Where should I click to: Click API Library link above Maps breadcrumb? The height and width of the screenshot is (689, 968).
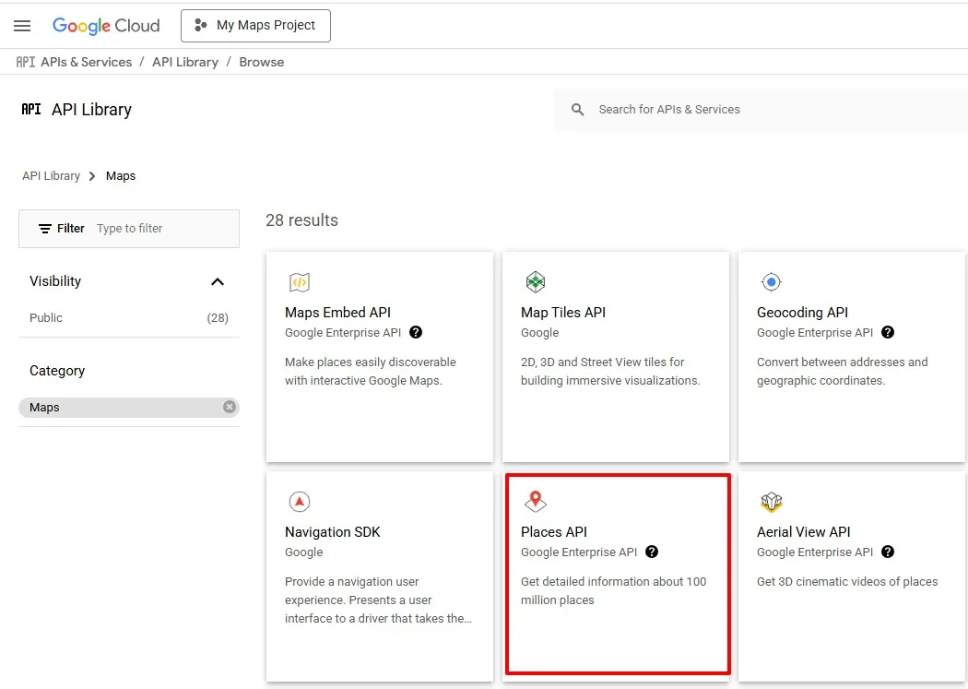pos(51,176)
